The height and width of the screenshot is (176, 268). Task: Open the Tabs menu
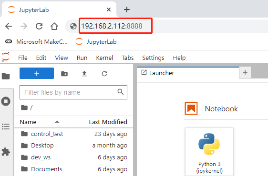(x=128, y=58)
